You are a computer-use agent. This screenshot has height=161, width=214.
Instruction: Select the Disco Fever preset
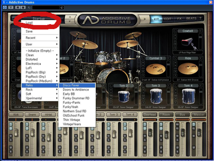pos(77,85)
